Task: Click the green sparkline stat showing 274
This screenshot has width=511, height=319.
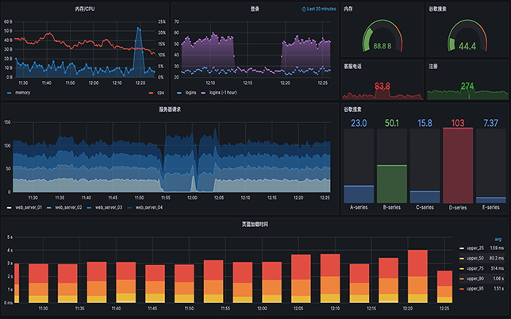Action: [x=467, y=86]
